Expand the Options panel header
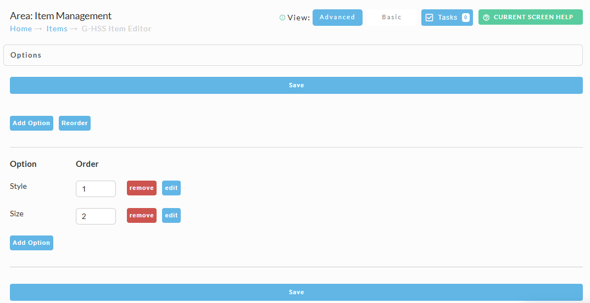590x303 pixels. point(293,55)
